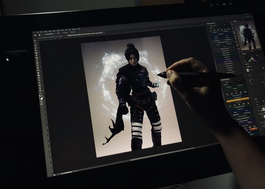The height and width of the screenshot is (189, 265).
Task: Click the foreground color swatch
Action: point(40,97)
